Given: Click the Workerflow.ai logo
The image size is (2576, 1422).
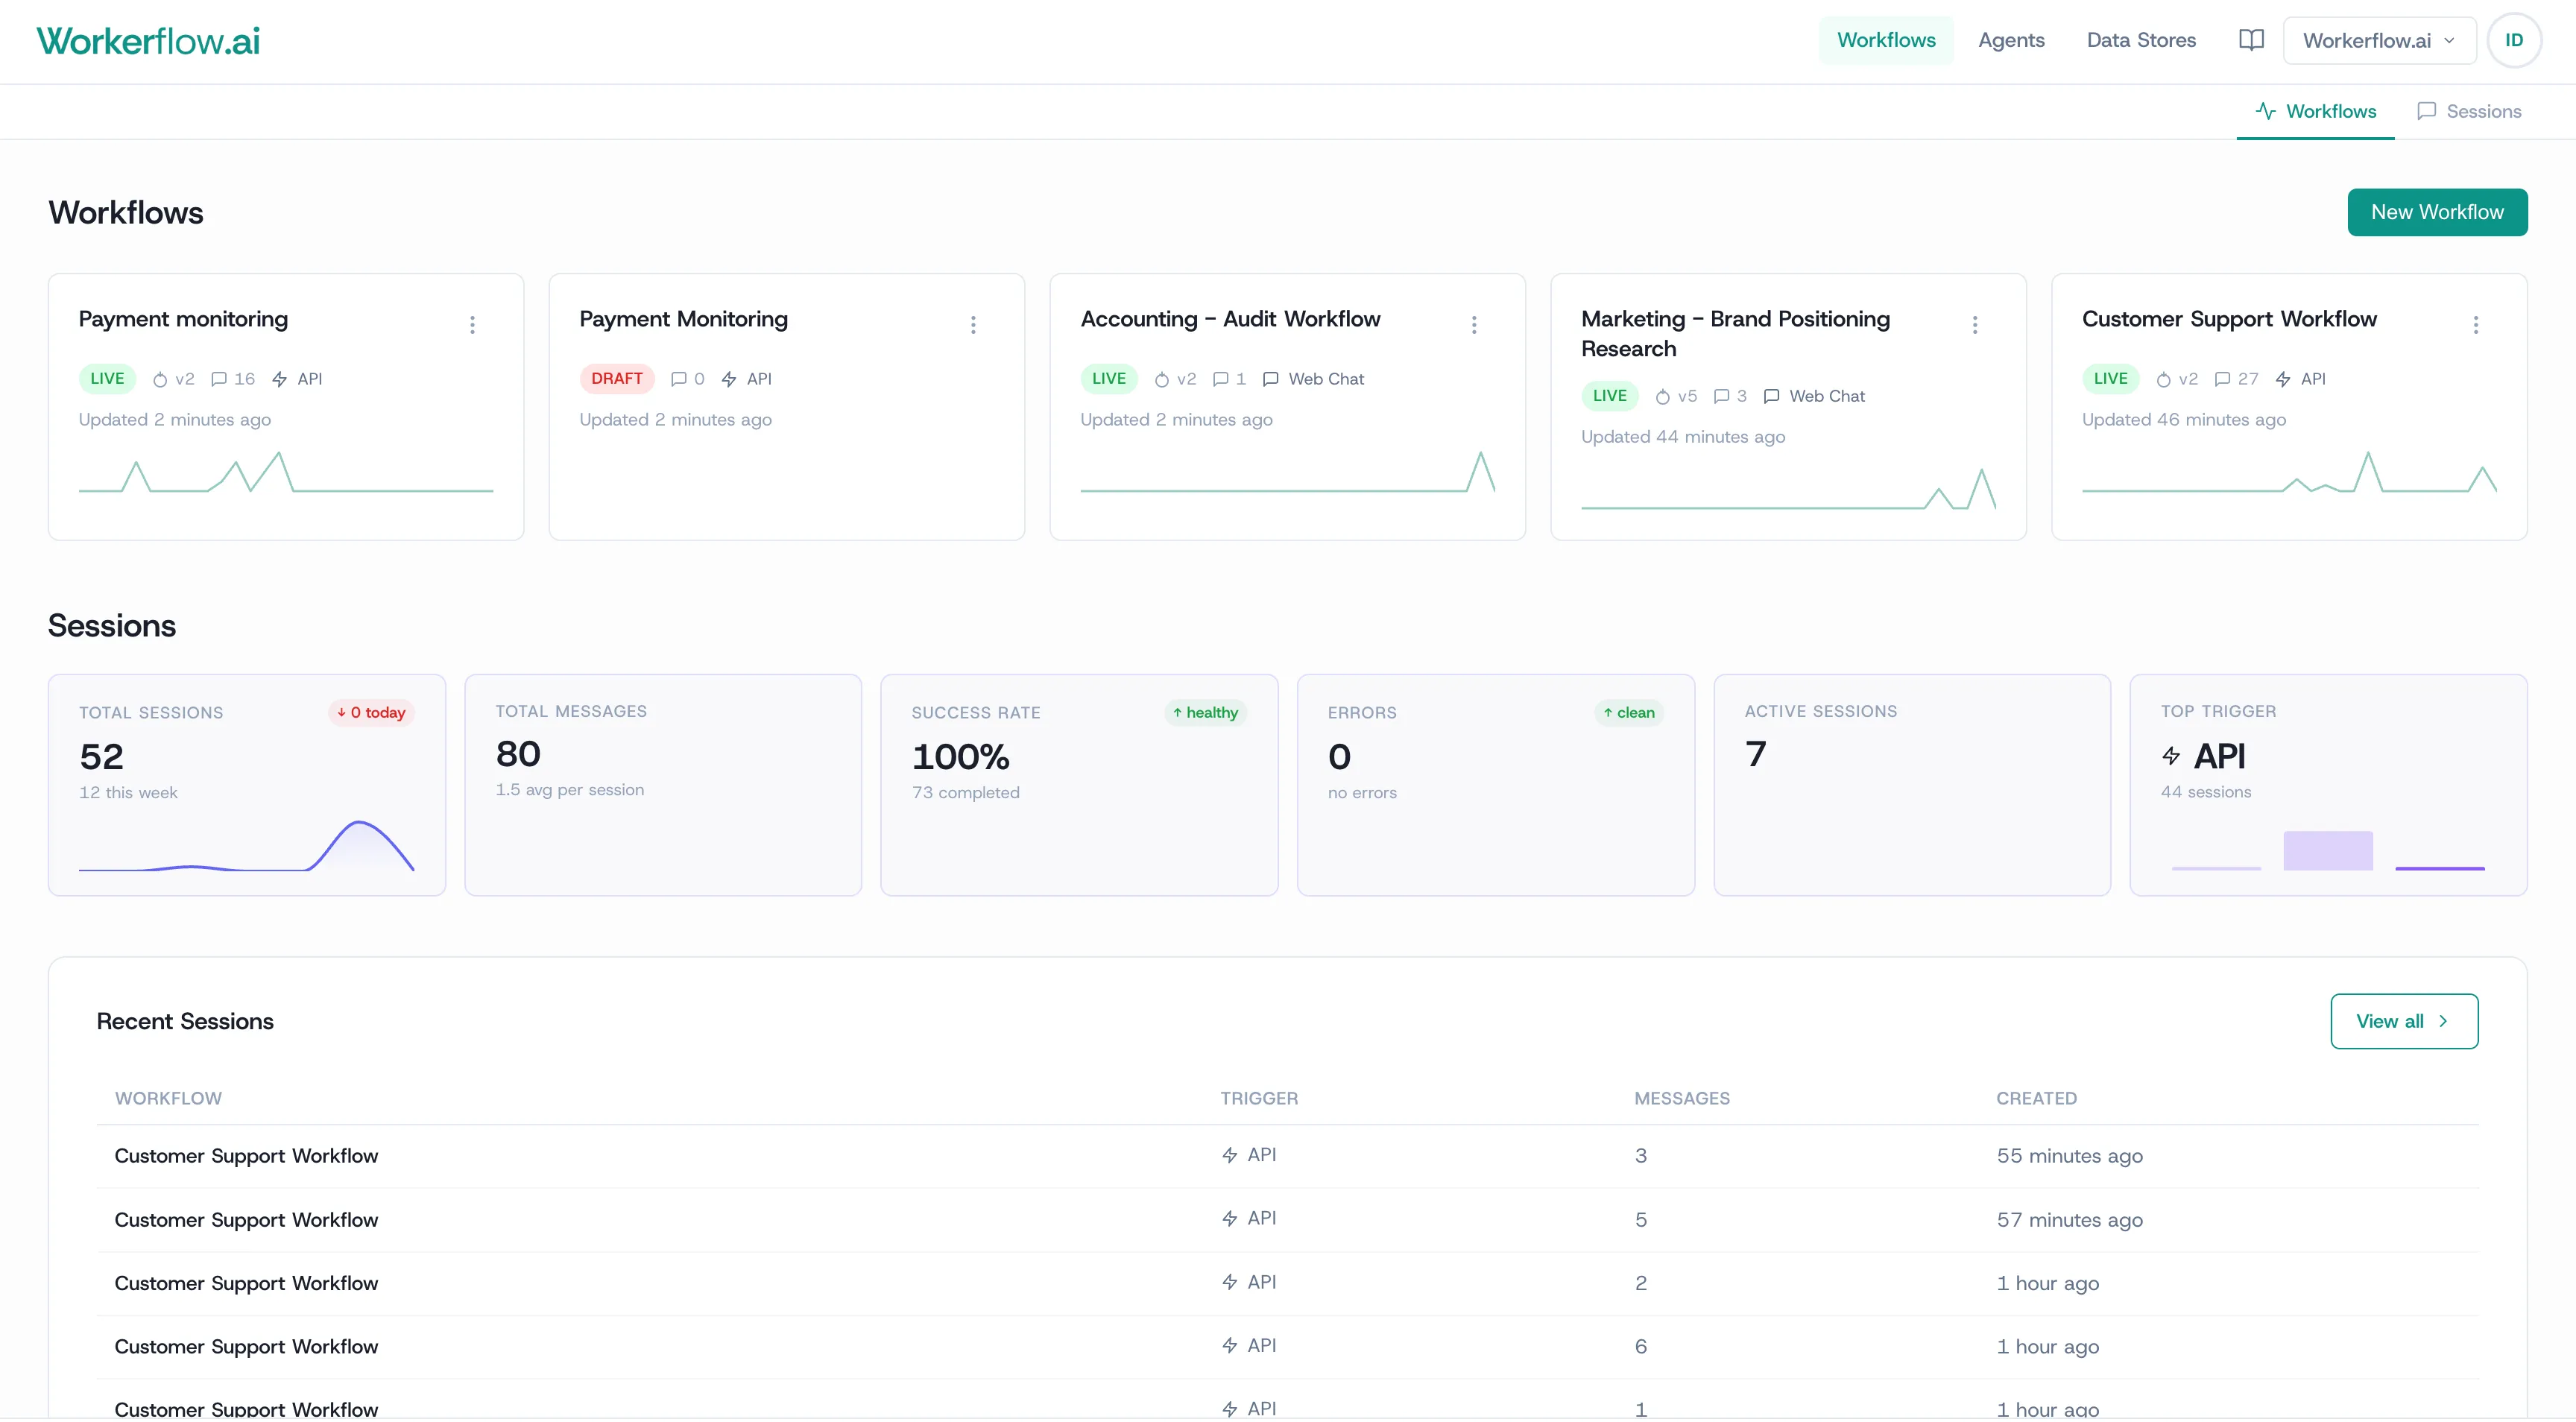Looking at the screenshot, I should [148, 41].
